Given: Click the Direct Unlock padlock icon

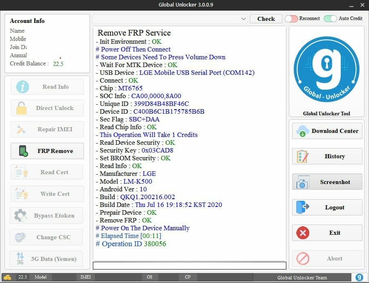Looking at the screenshot, I should point(21,108).
